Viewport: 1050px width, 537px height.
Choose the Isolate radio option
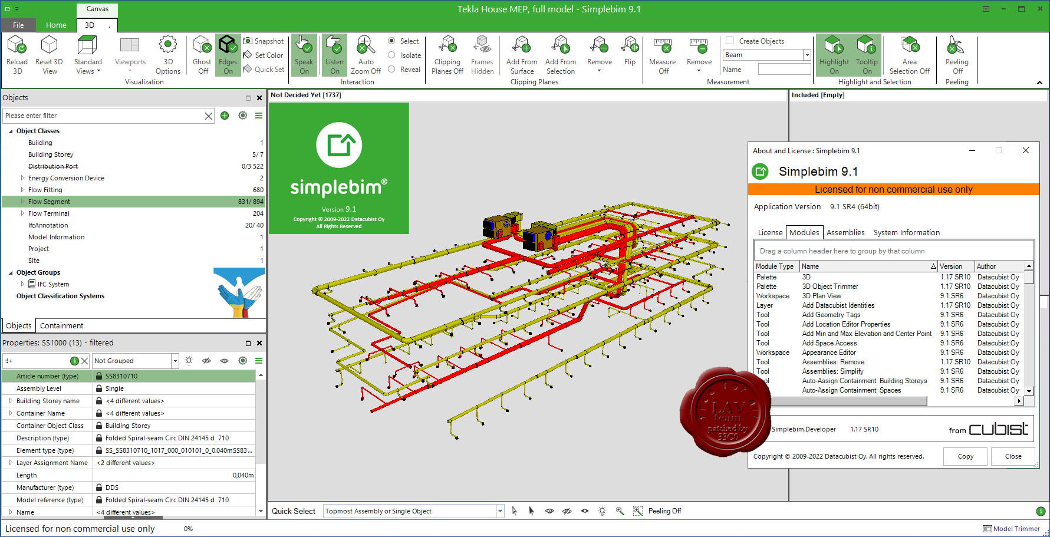pos(391,55)
